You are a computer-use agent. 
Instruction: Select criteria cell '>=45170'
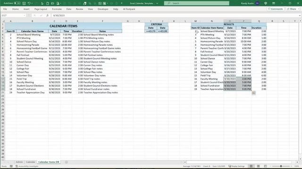(x=151, y=31)
